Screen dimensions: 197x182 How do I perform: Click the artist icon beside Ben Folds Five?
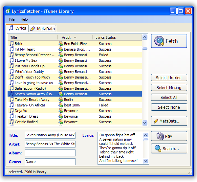coord(61,43)
